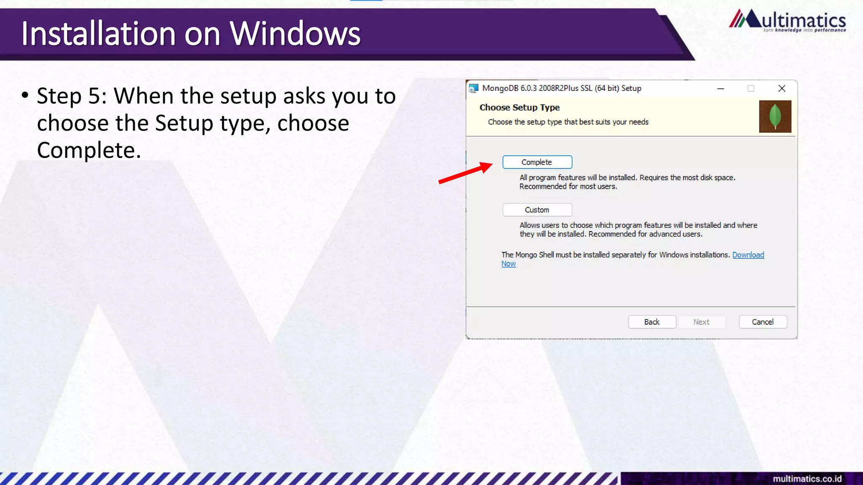Click the MongoDB leaf logo
Viewport: 863px width, 485px height.
point(775,116)
